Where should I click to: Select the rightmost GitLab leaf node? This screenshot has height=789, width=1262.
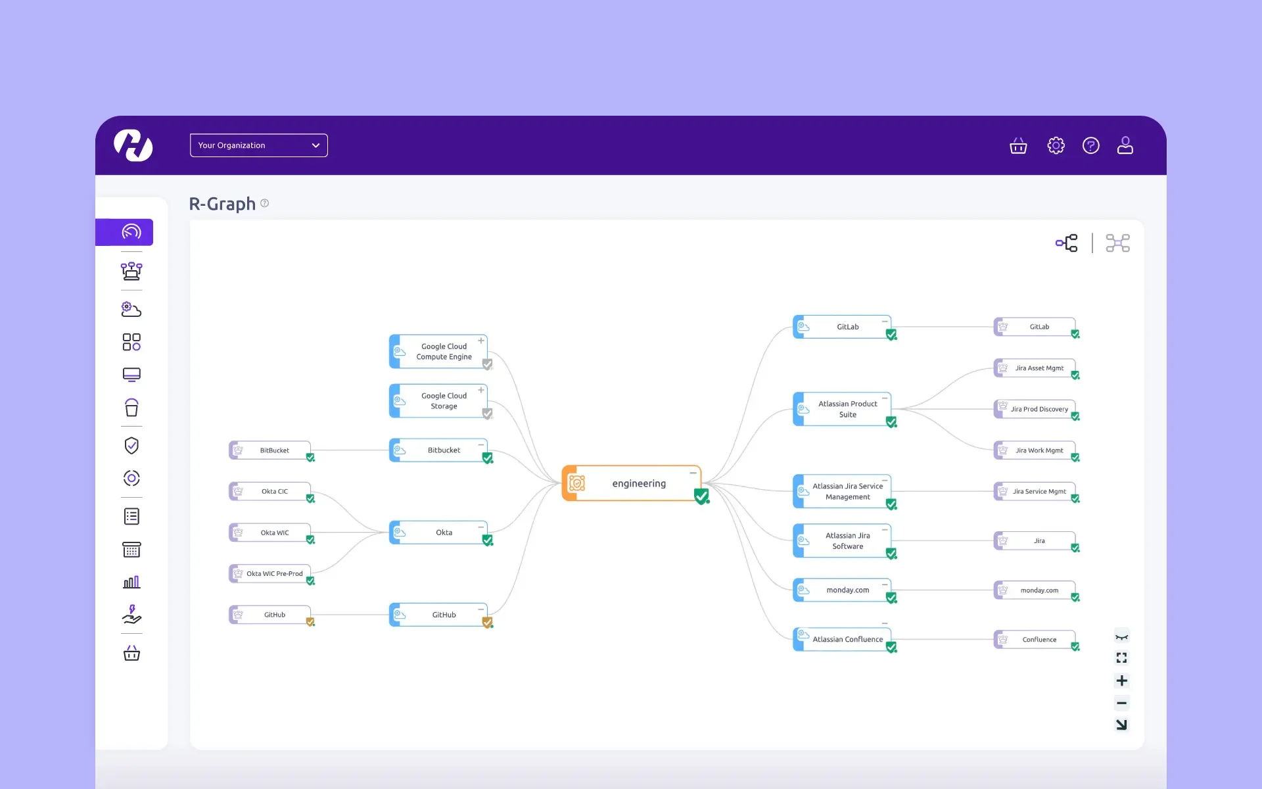click(x=1035, y=327)
